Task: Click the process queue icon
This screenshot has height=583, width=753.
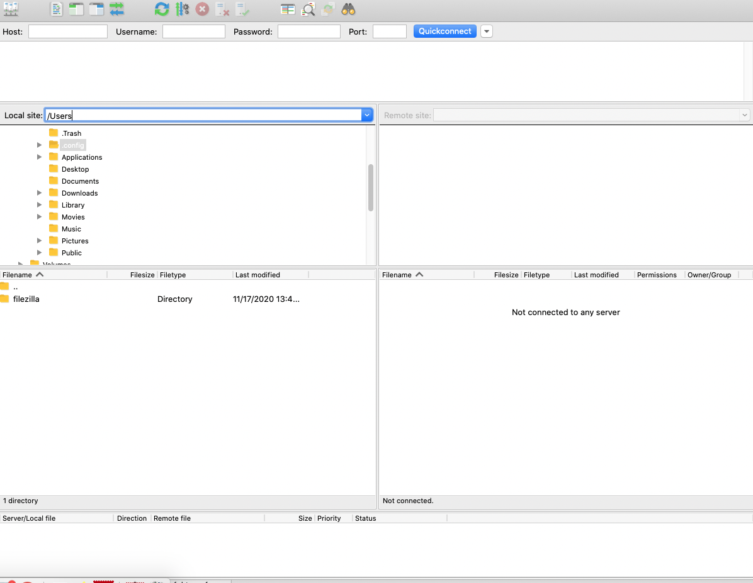Action: click(x=182, y=9)
